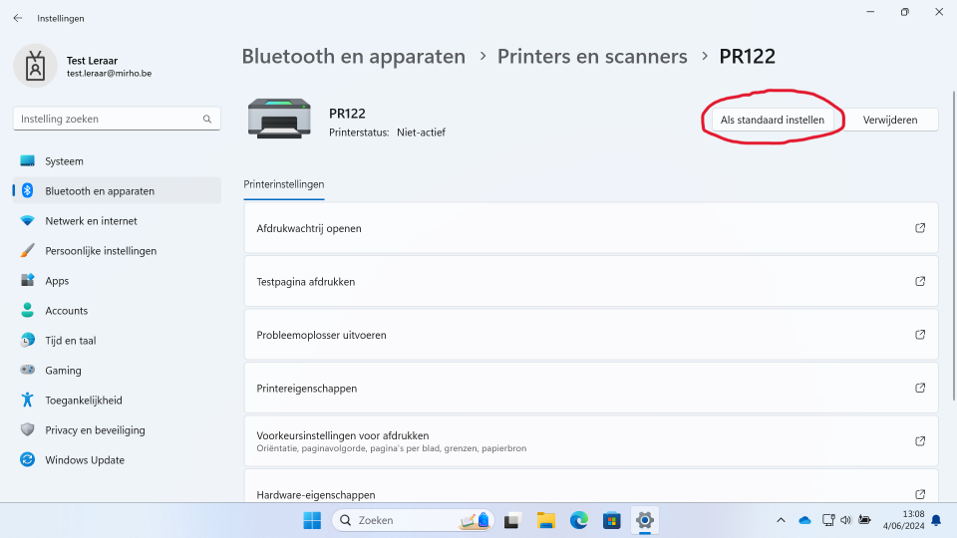Navigate to 'Printers en scanners' breadcrumb
The image size is (957, 538).
coord(592,56)
